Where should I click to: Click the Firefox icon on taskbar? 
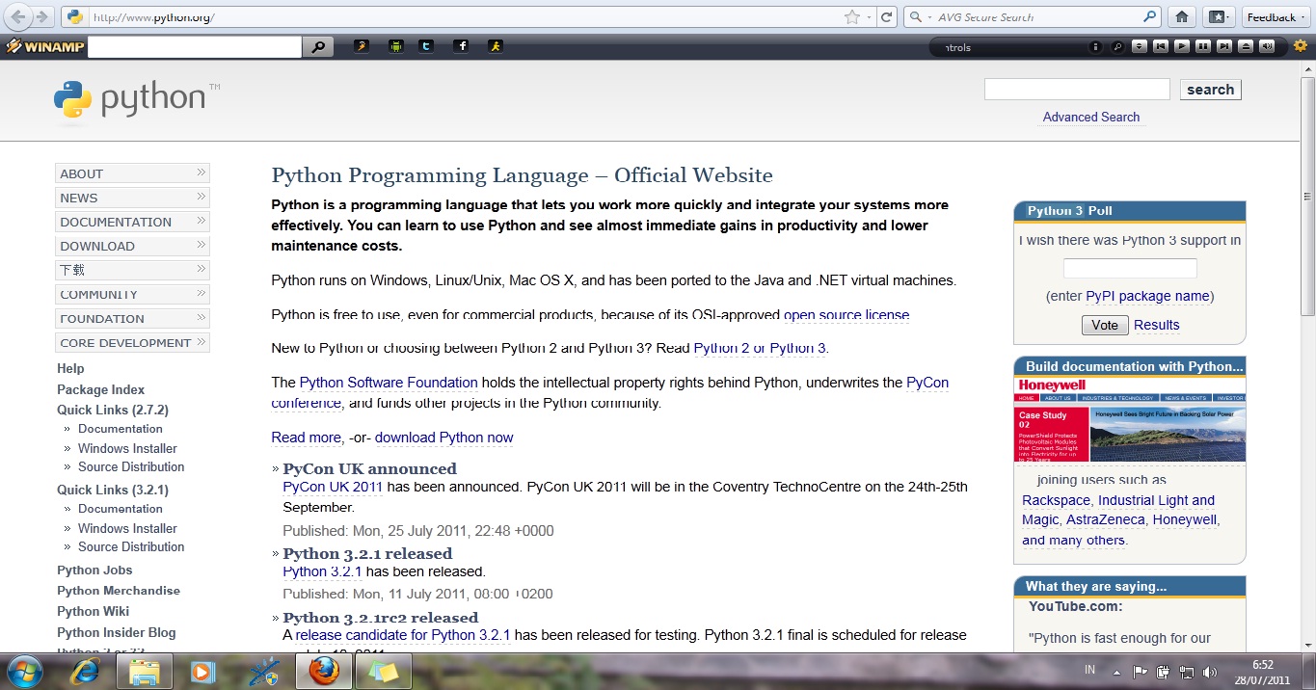pyautogui.click(x=324, y=671)
